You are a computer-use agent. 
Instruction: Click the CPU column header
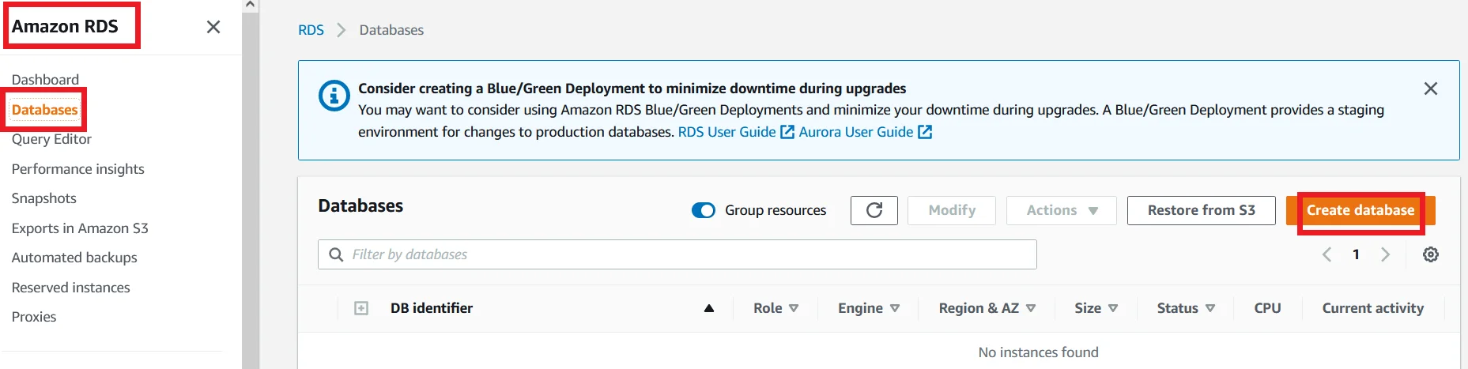pos(1267,308)
